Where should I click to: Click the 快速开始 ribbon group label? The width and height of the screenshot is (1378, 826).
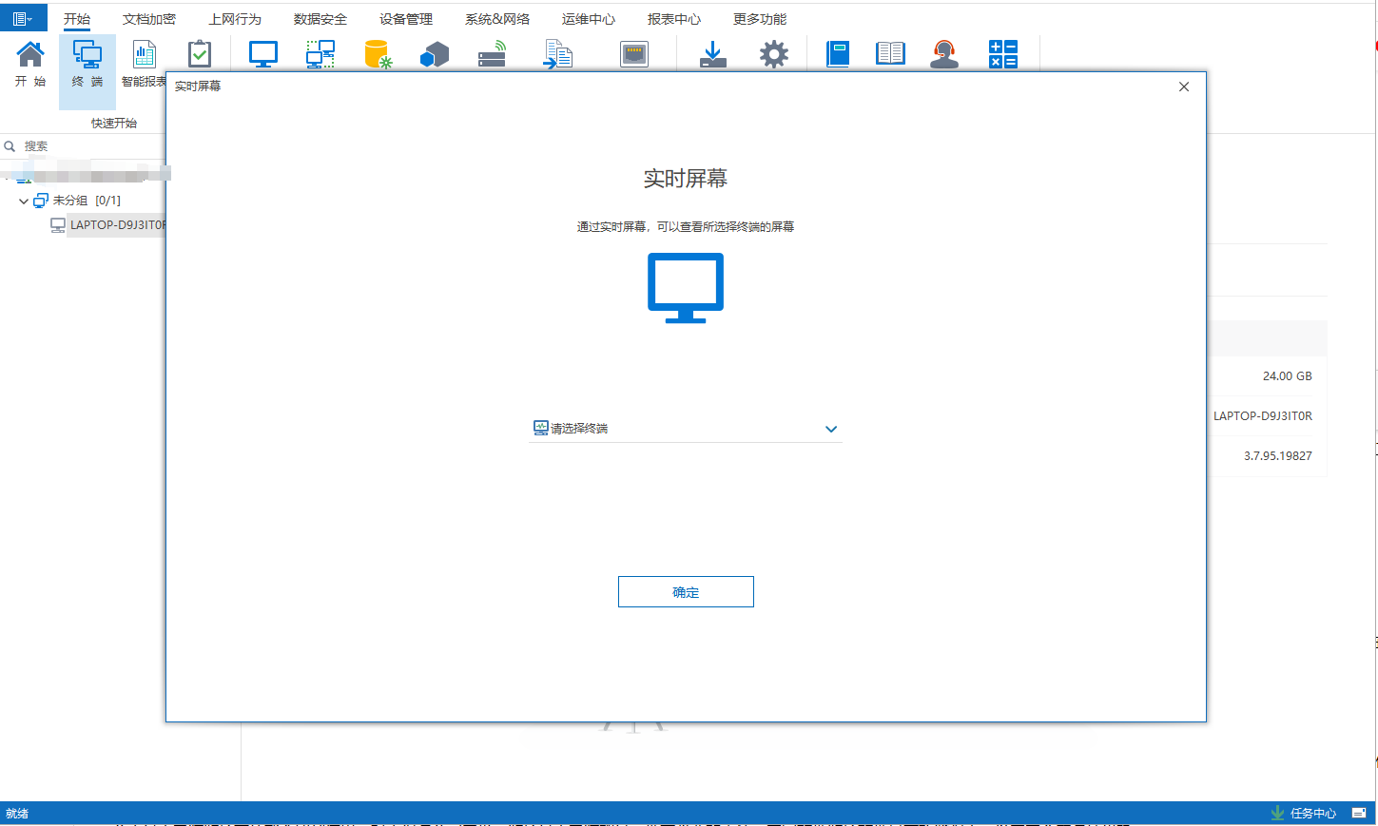114,124
